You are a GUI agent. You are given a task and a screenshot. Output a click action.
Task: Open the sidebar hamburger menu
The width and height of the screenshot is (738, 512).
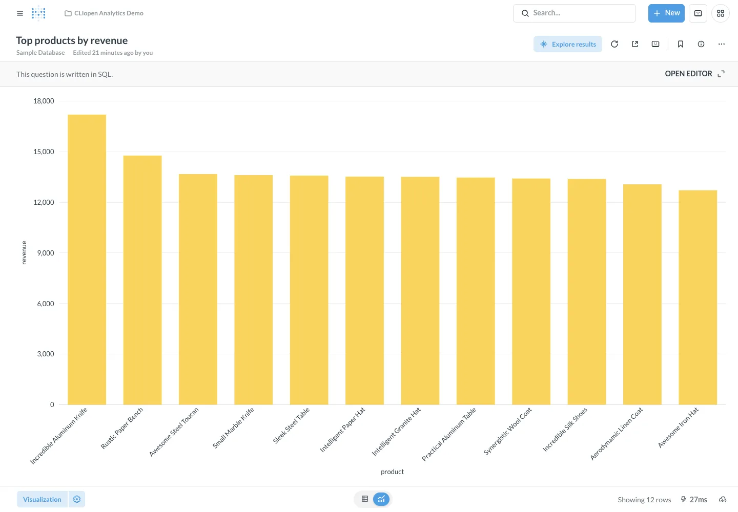click(x=20, y=13)
